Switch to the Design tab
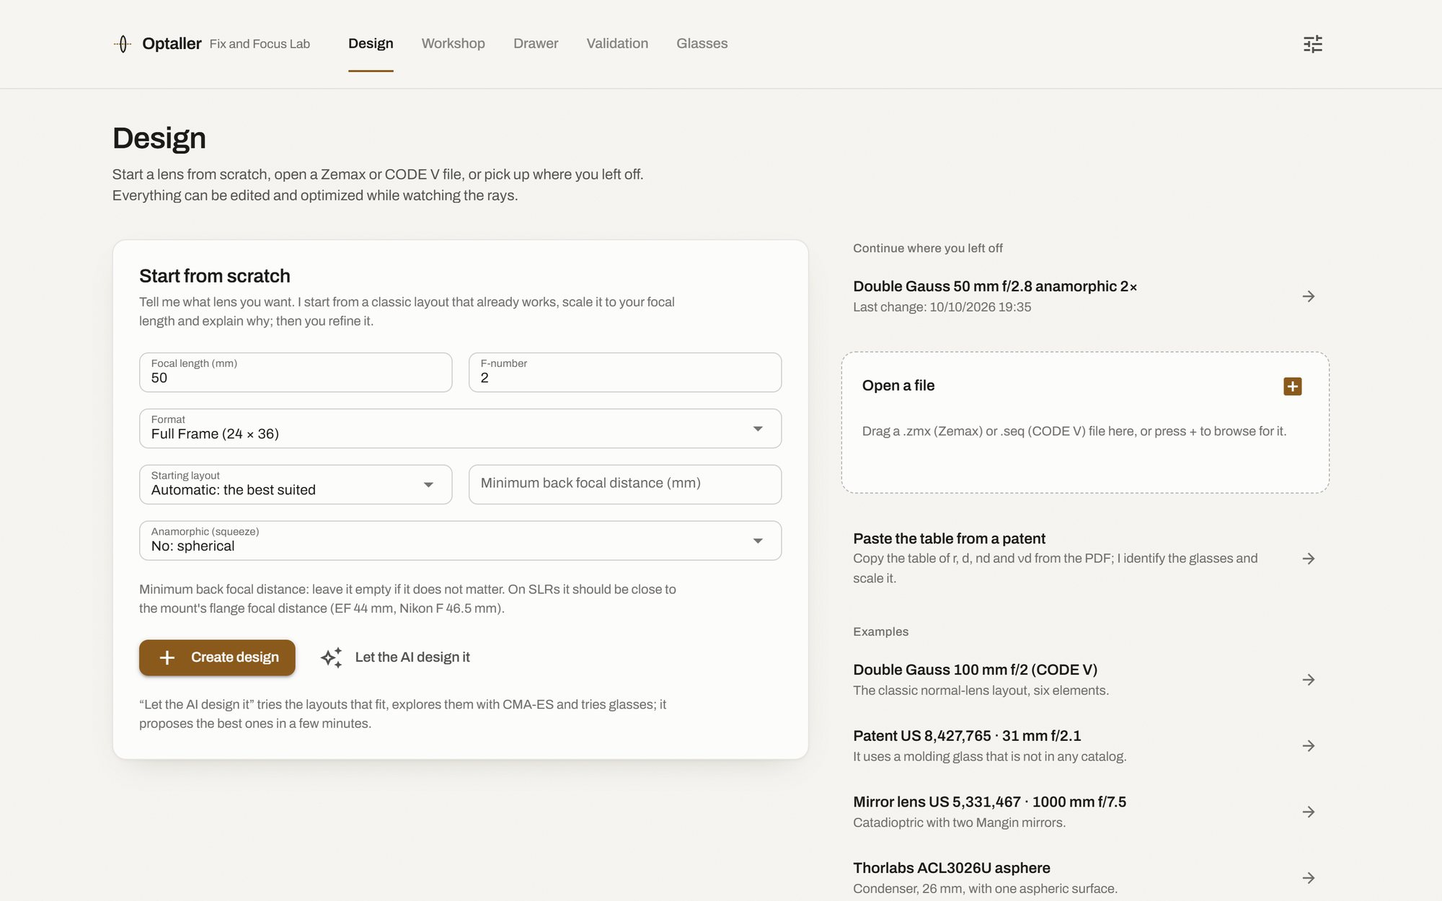The image size is (1442, 901). tap(371, 43)
